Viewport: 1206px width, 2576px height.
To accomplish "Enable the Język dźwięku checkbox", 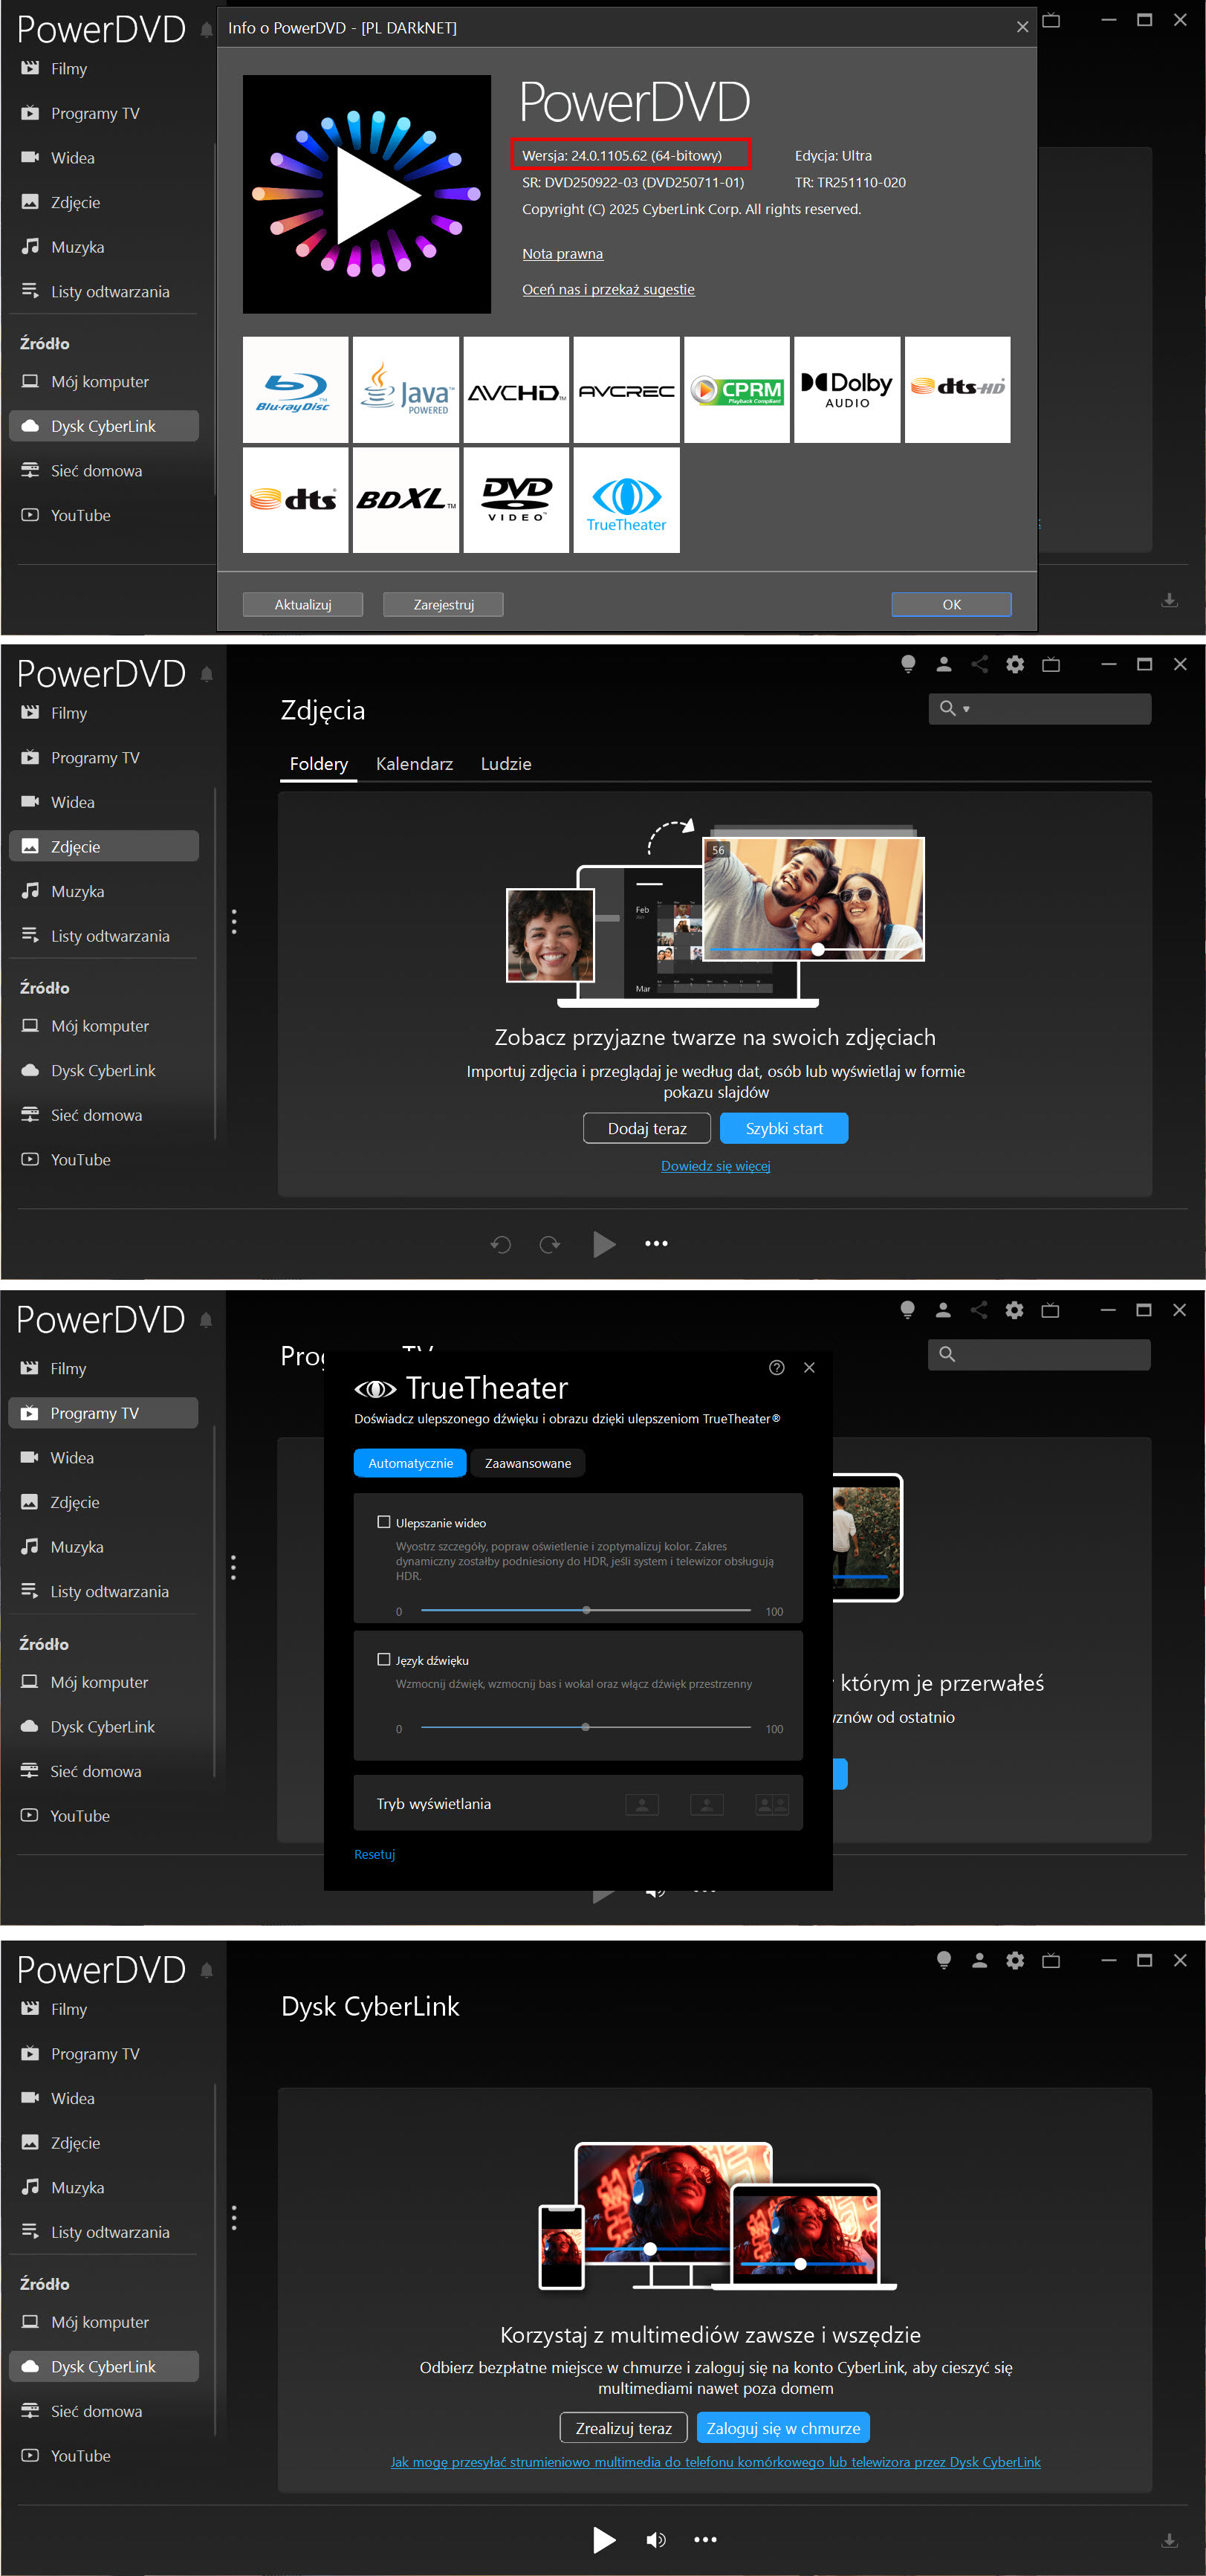I will point(383,1659).
